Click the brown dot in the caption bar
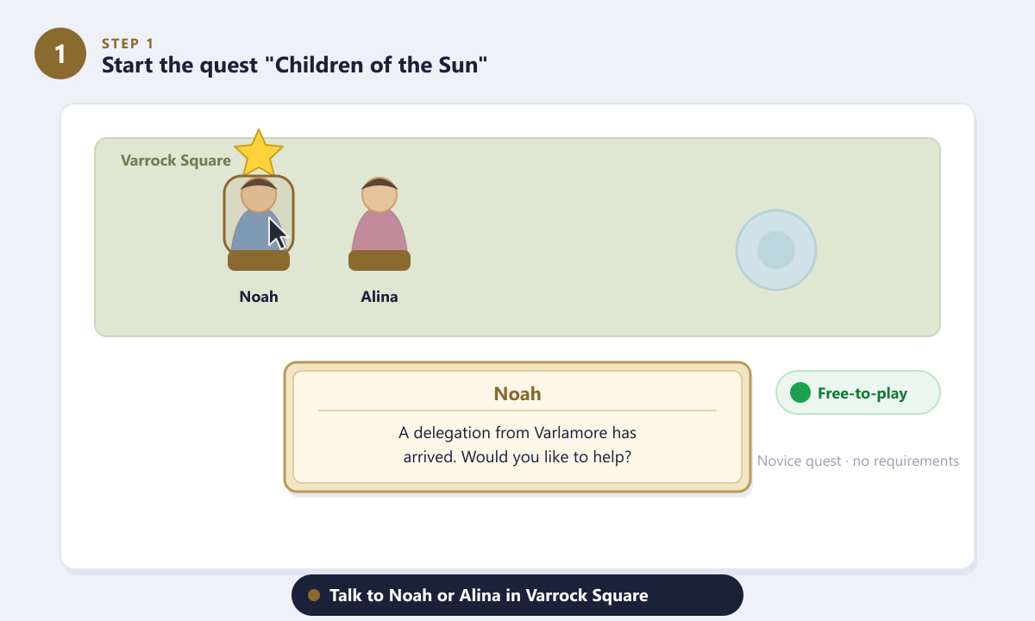The height and width of the screenshot is (621, 1035). point(314,595)
